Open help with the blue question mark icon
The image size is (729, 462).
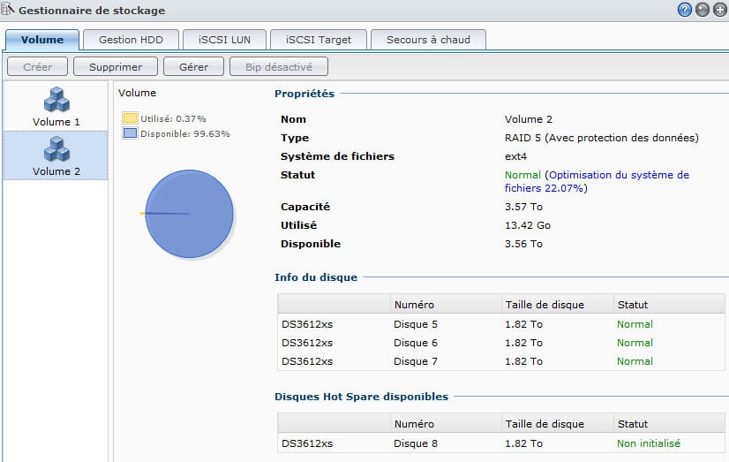tap(684, 11)
